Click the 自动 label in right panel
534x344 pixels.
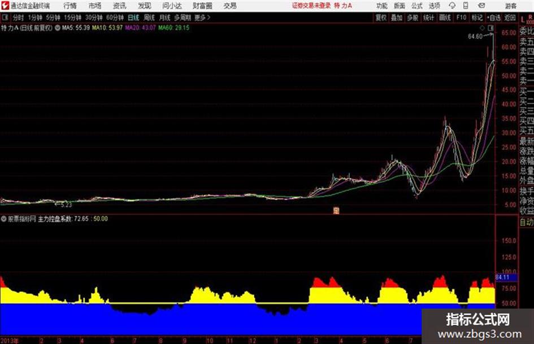tap(527, 222)
